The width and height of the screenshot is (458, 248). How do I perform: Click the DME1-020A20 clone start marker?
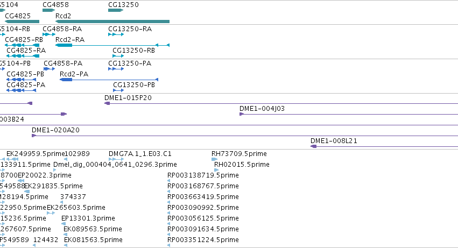coord(34,136)
